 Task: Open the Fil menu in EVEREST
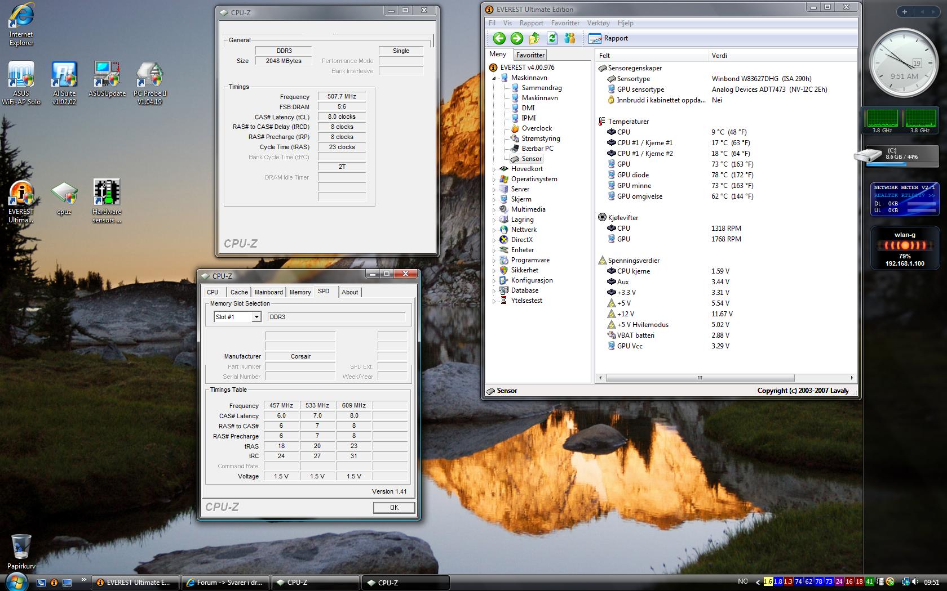pos(492,23)
